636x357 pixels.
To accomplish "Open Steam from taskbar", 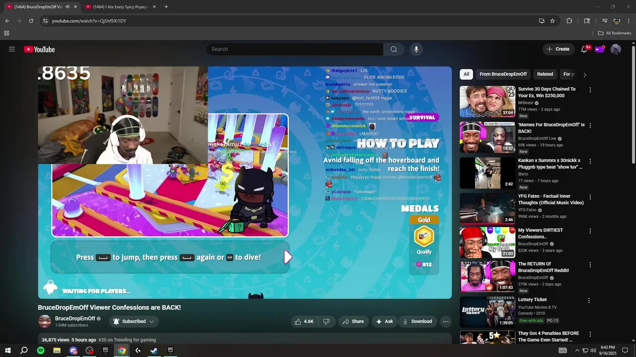I will point(154,351).
